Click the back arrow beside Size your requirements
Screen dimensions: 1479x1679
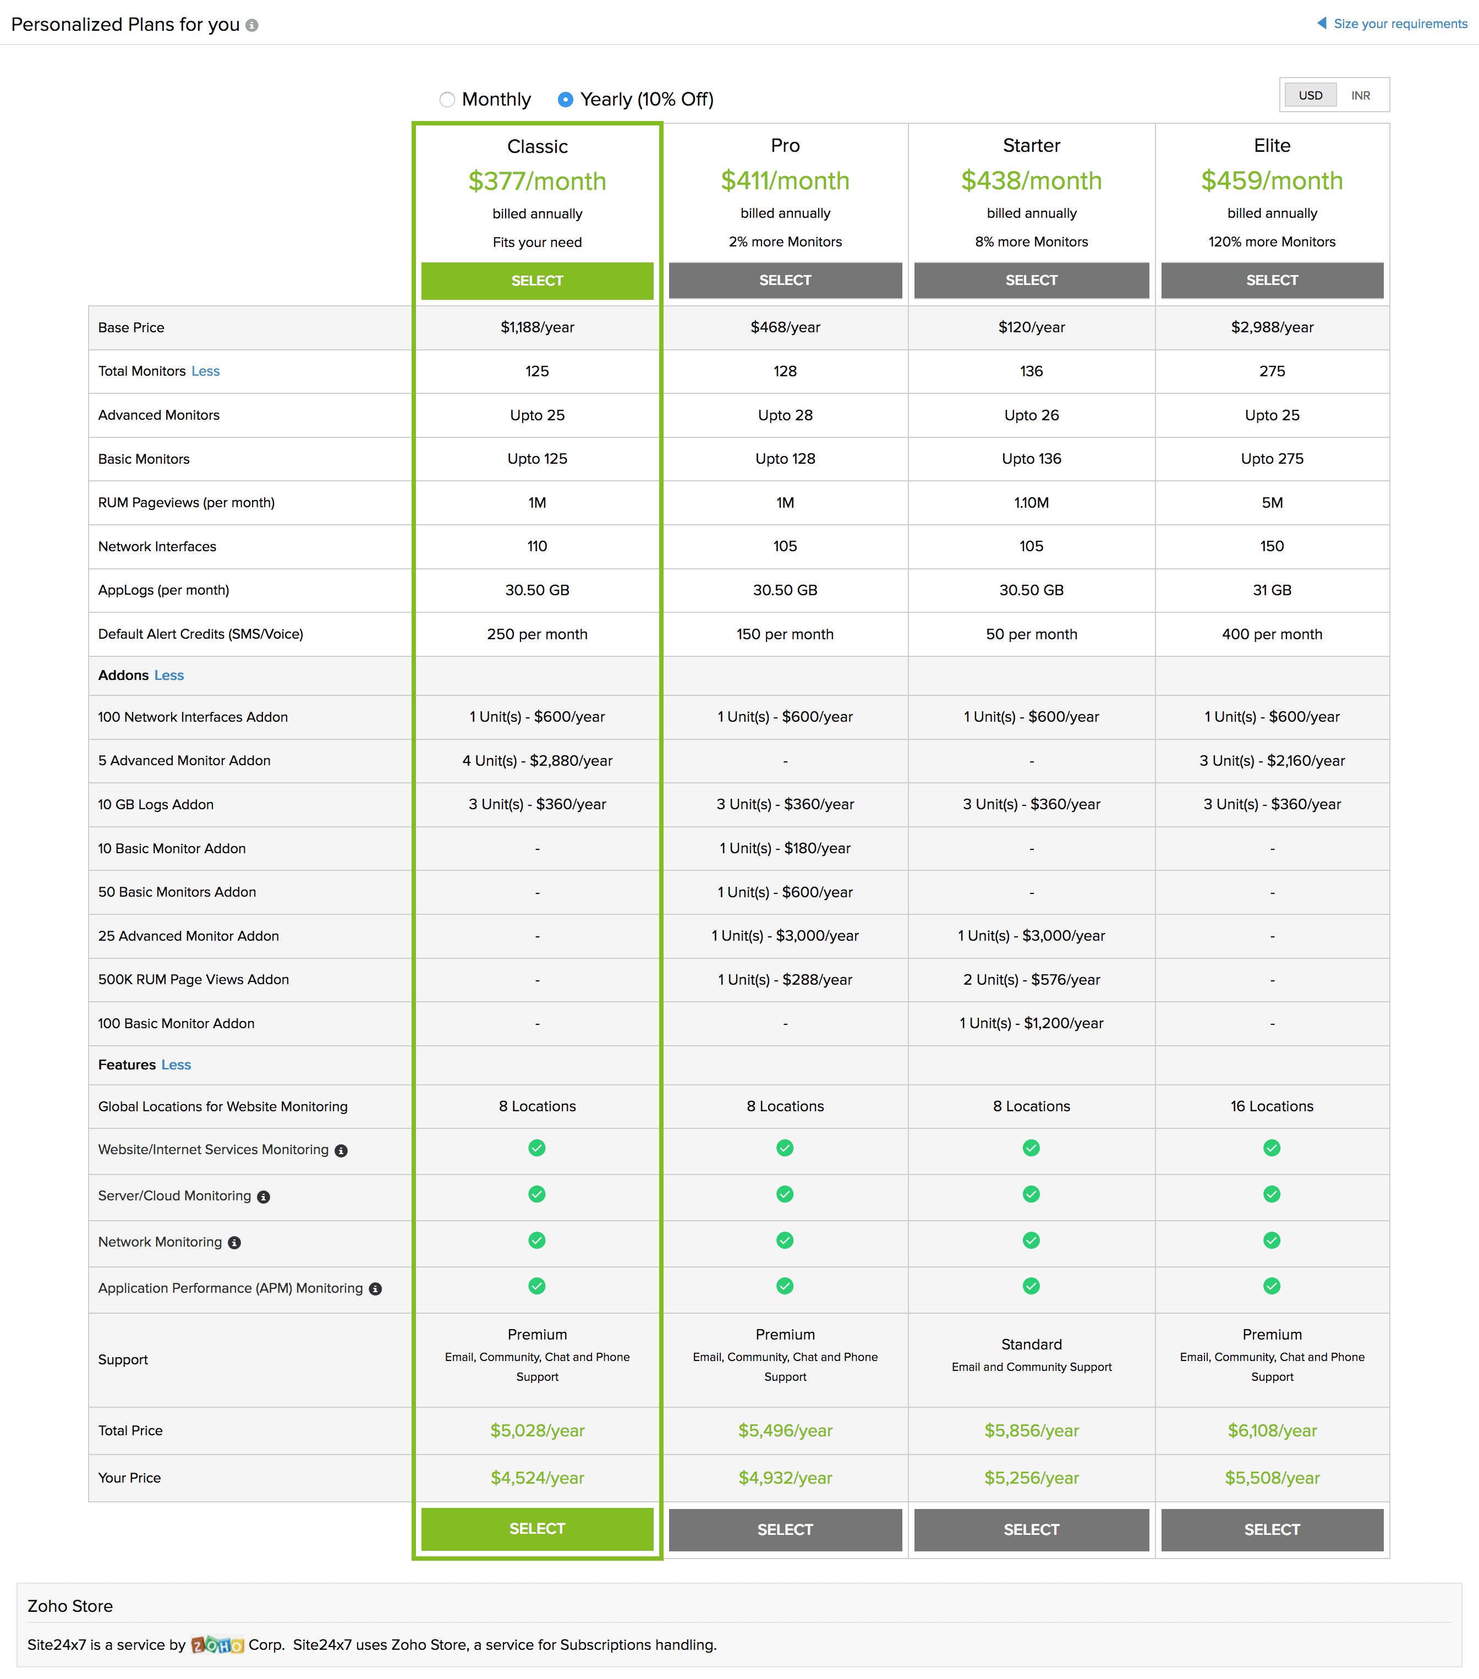[1321, 23]
